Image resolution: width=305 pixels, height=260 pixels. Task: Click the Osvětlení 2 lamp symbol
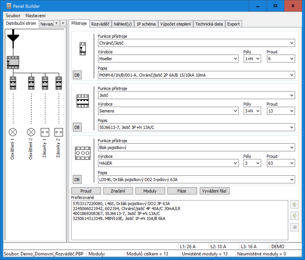click(x=31, y=132)
